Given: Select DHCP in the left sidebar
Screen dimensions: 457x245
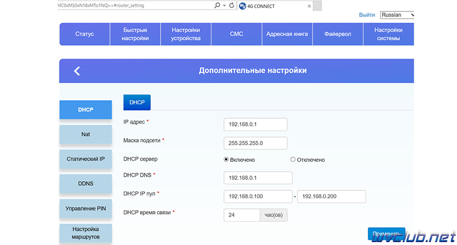Looking at the screenshot, I should tap(86, 109).
